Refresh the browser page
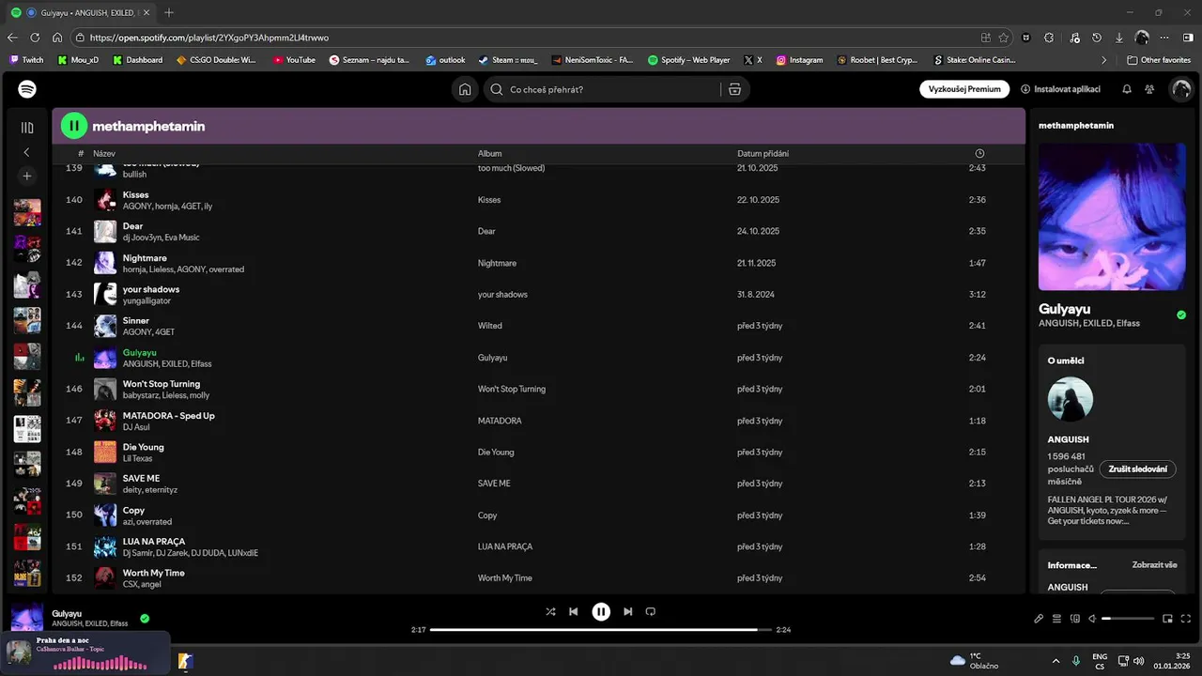Screen dimensions: 1202x676 point(35,38)
